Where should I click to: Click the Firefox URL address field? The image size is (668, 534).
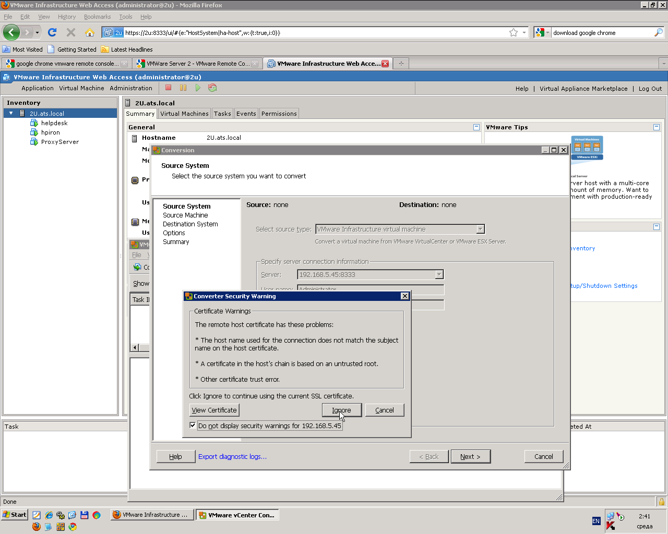point(316,33)
